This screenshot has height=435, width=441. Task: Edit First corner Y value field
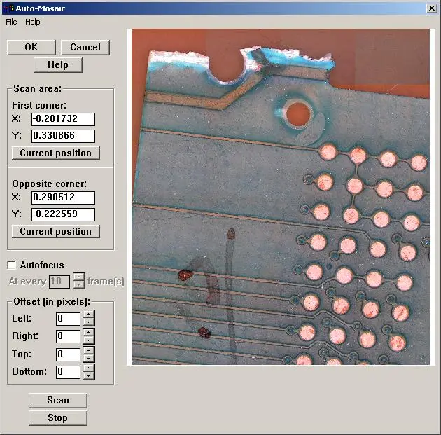pos(63,136)
